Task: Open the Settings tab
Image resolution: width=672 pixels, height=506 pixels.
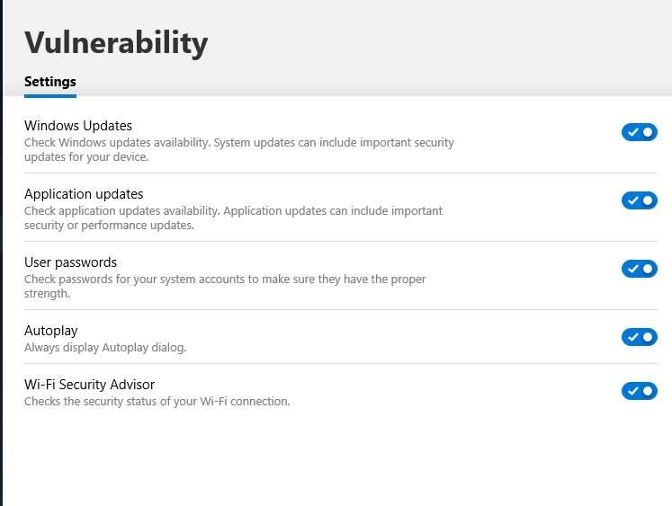Action: [50, 82]
